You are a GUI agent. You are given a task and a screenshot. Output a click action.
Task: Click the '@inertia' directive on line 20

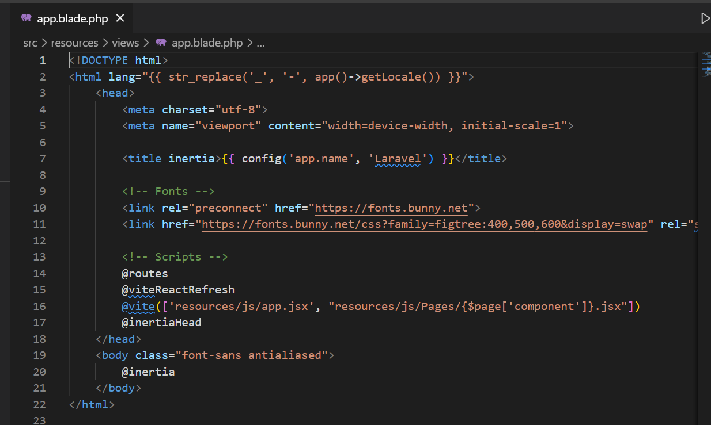(148, 372)
